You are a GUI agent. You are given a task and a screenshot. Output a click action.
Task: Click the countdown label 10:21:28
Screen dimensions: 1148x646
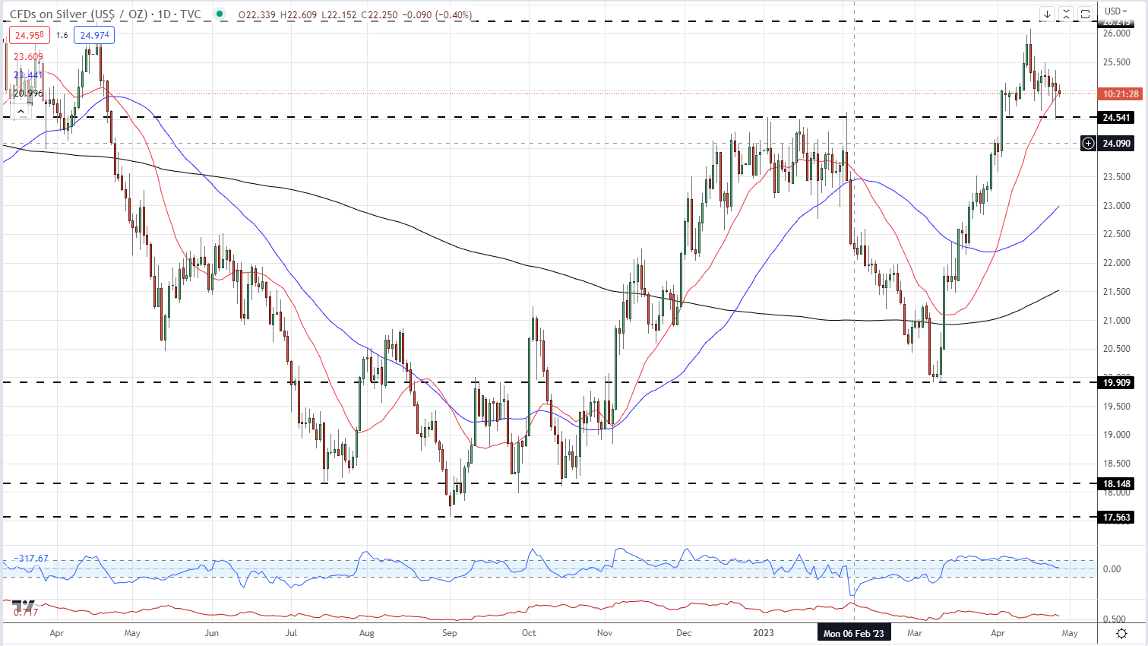tap(1121, 94)
